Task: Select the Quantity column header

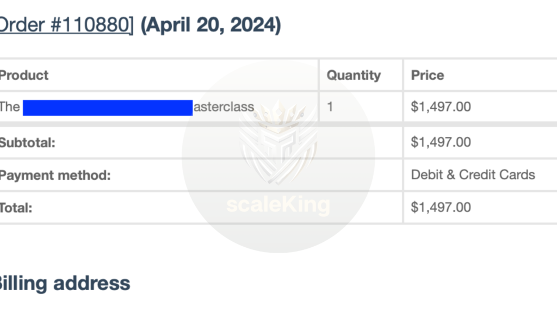Action: (x=354, y=75)
